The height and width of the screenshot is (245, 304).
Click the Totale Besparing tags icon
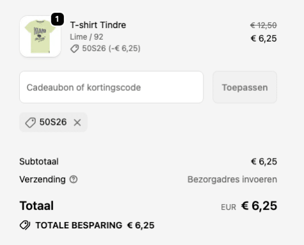pyautogui.click(x=25, y=225)
